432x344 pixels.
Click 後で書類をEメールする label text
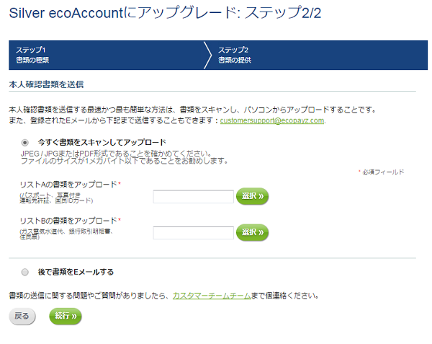coord(76,272)
